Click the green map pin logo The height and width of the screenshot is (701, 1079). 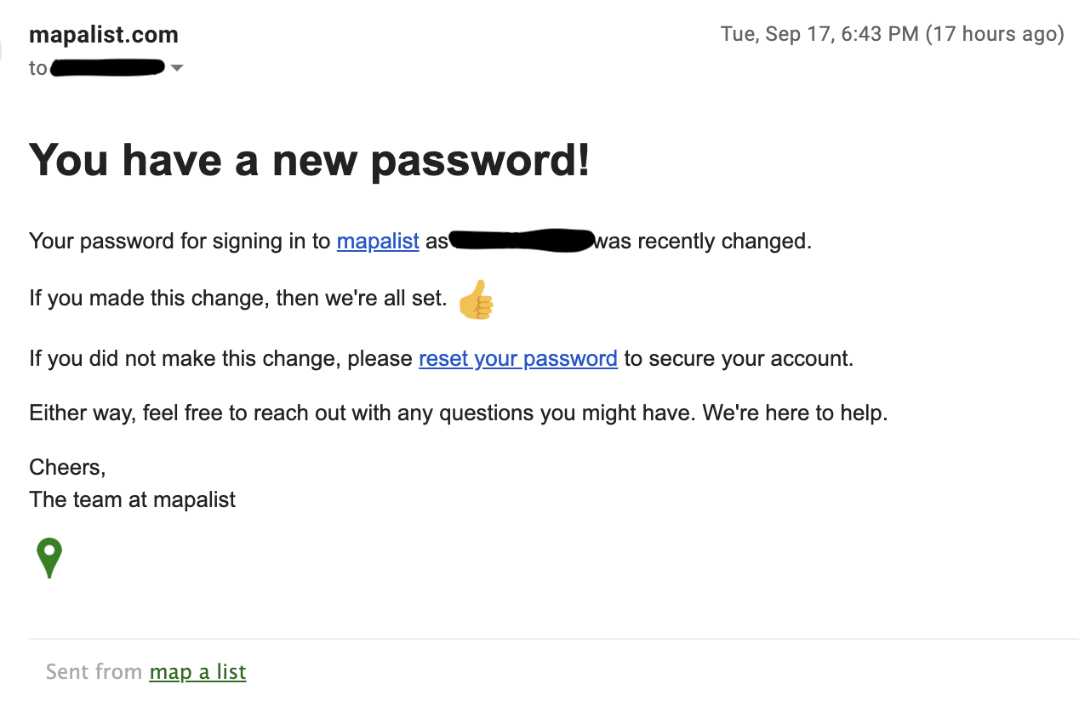tap(49, 558)
